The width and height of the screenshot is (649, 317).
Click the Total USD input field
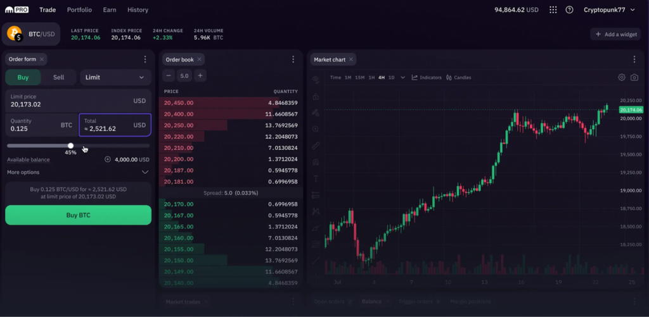(115, 125)
